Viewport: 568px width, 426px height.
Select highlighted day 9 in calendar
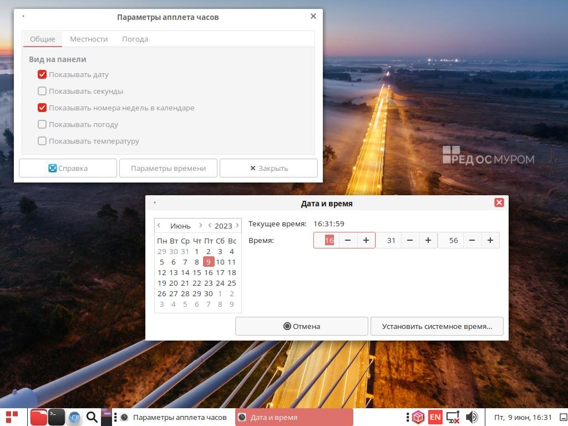click(x=209, y=262)
